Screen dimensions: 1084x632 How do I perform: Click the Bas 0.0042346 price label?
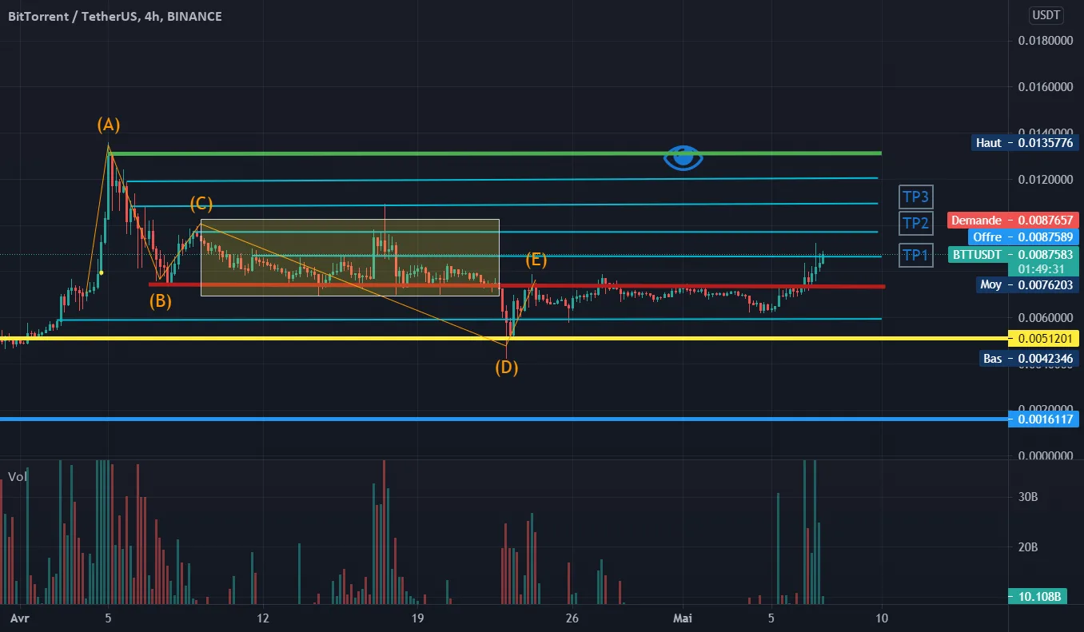pyautogui.click(x=1029, y=359)
